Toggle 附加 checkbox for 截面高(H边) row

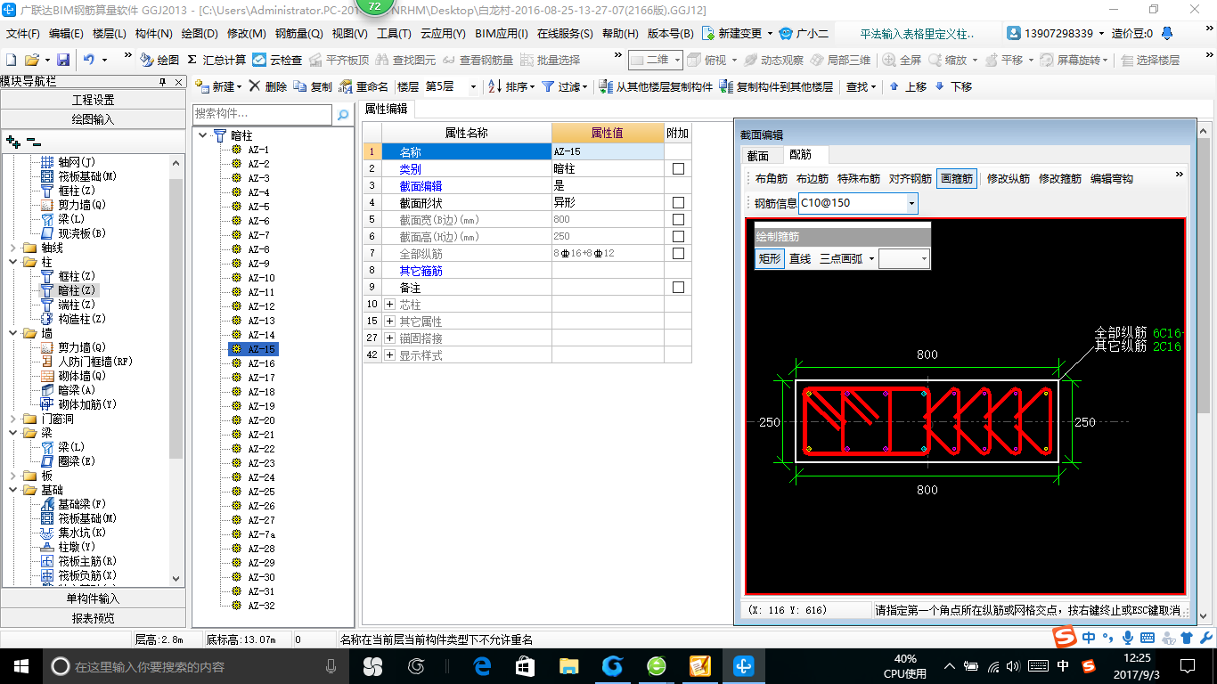coord(679,236)
